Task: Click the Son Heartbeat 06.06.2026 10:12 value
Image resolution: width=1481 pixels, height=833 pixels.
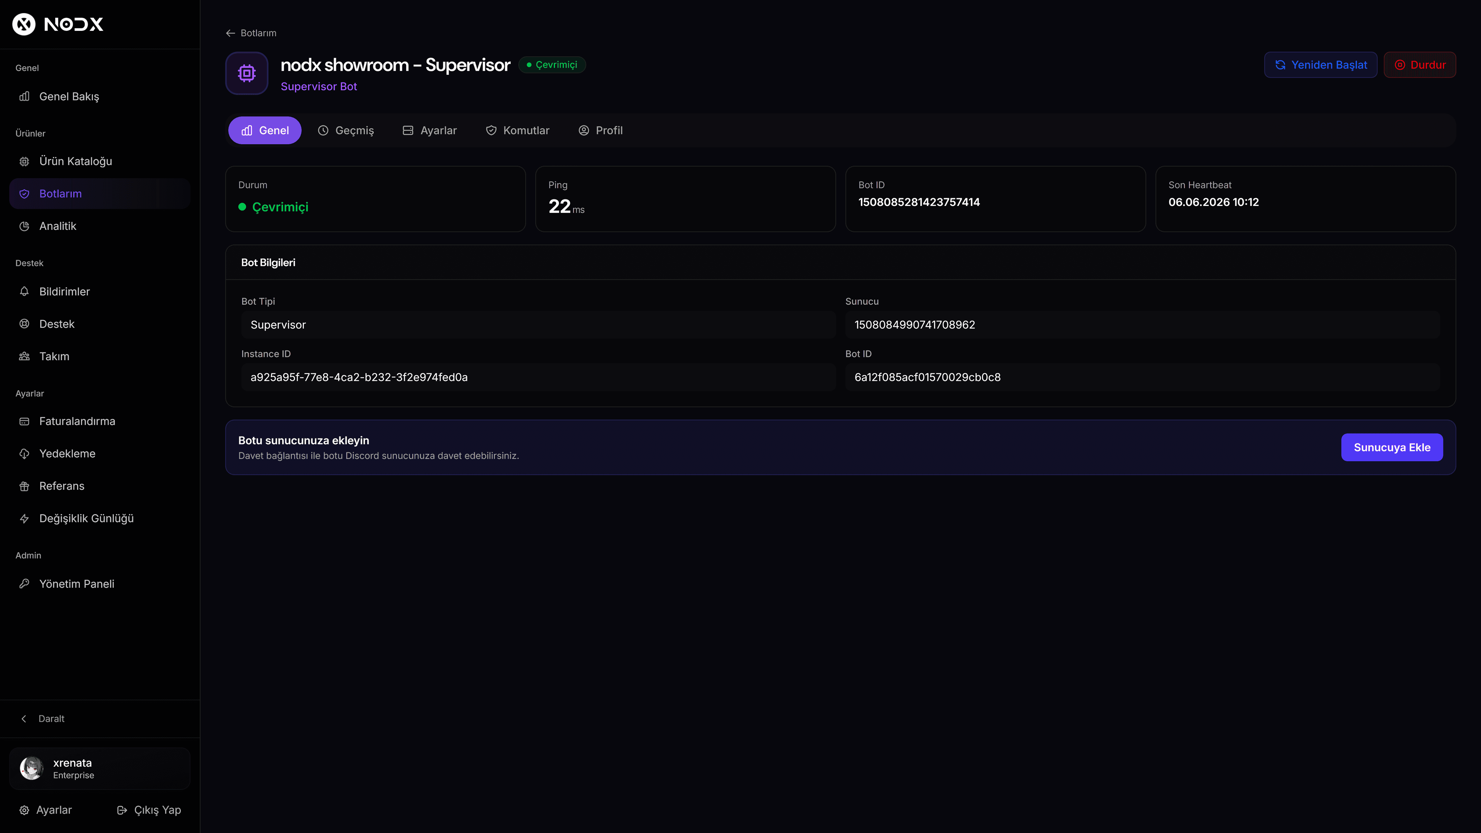Action: coord(1213,202)
